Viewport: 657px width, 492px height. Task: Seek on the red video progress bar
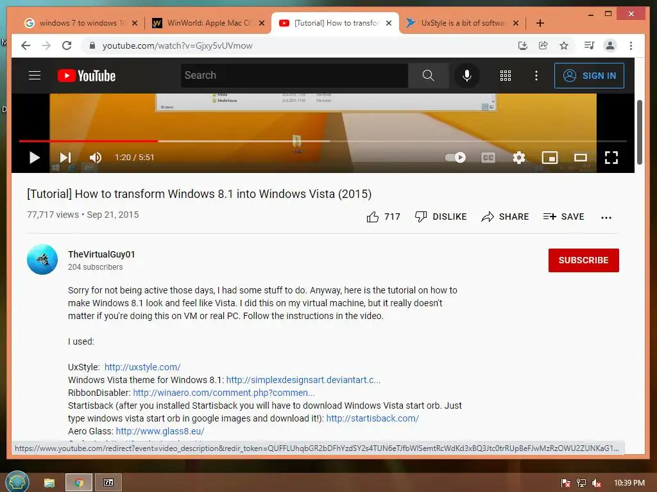tap(323, 141)
